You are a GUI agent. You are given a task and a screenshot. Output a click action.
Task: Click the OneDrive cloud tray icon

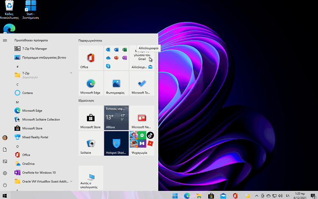click(x=268, y=196)
